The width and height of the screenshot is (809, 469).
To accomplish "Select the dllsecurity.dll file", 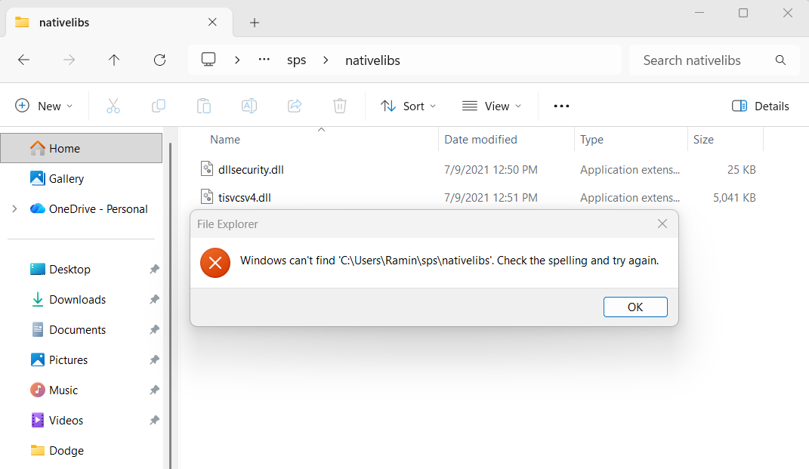I will click(x=251, y=170).
